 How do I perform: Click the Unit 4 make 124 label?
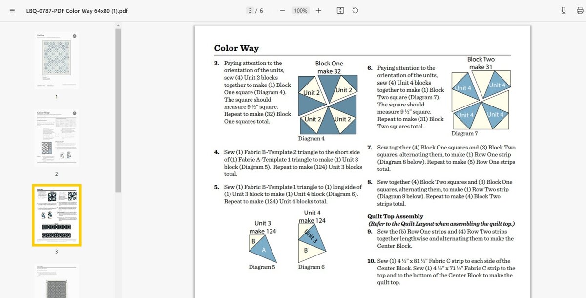point(313,216)
